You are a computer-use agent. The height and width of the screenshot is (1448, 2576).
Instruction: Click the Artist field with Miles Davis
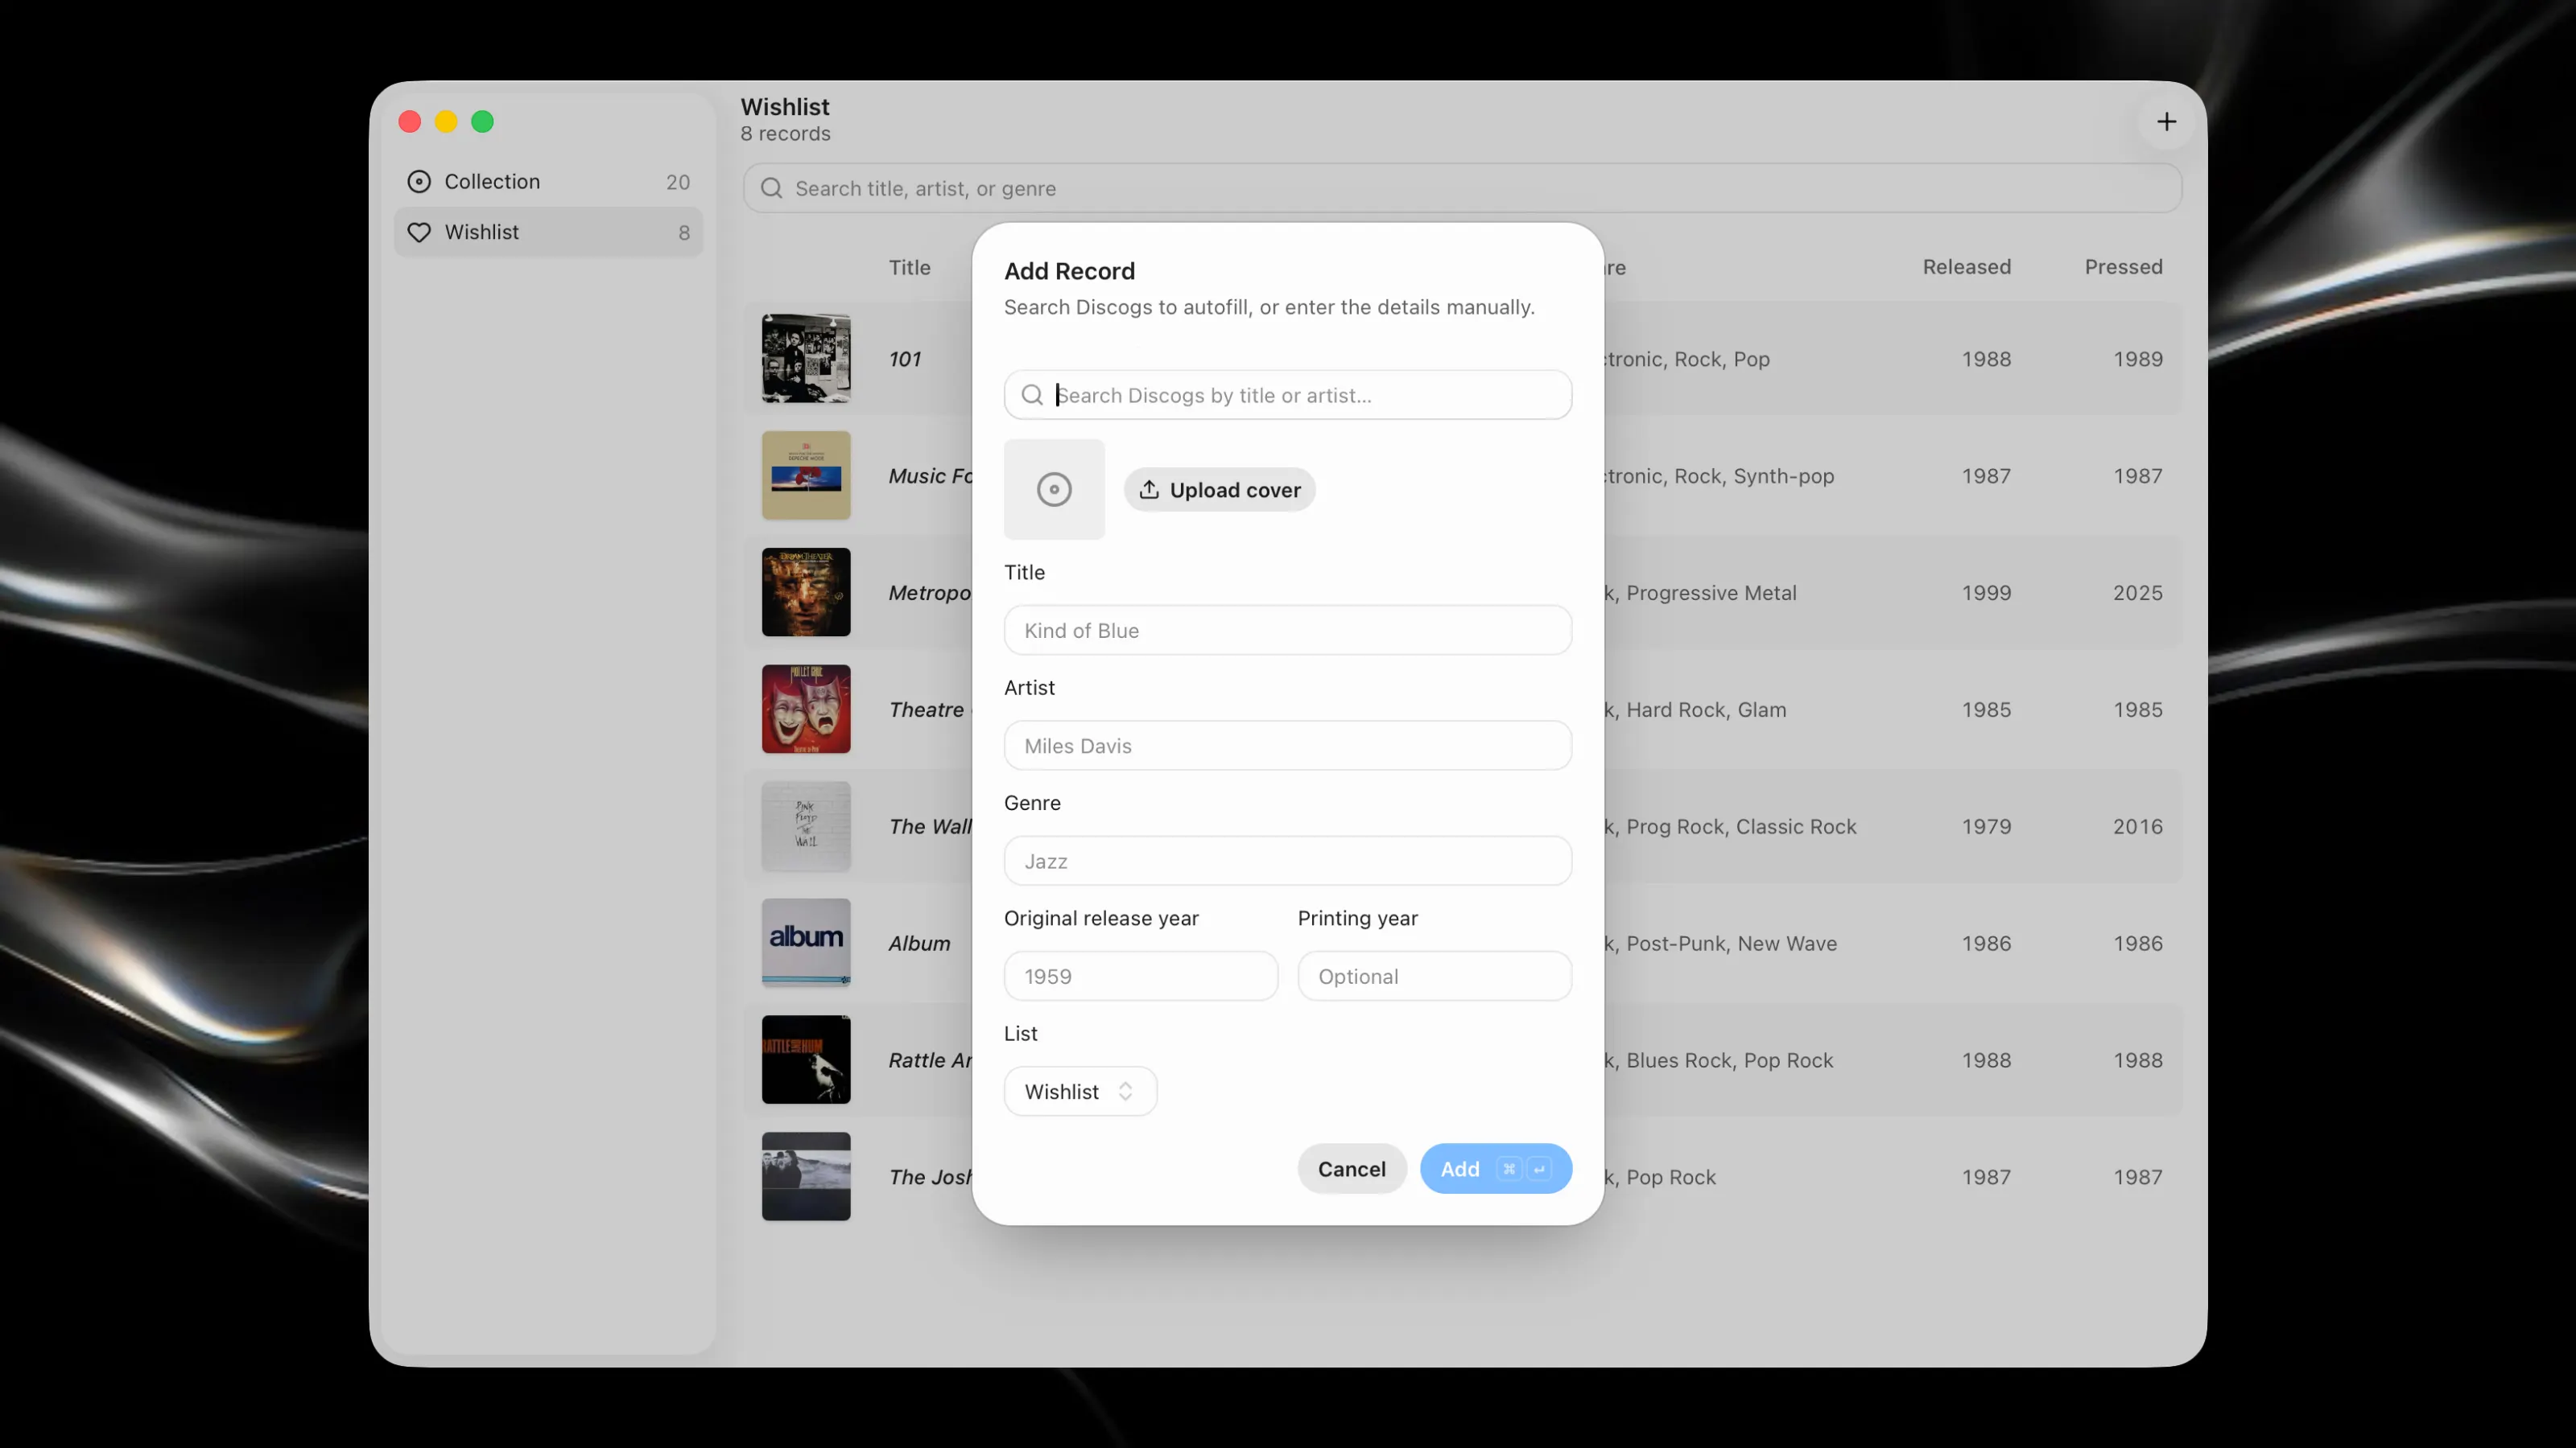coord(1288,746)
